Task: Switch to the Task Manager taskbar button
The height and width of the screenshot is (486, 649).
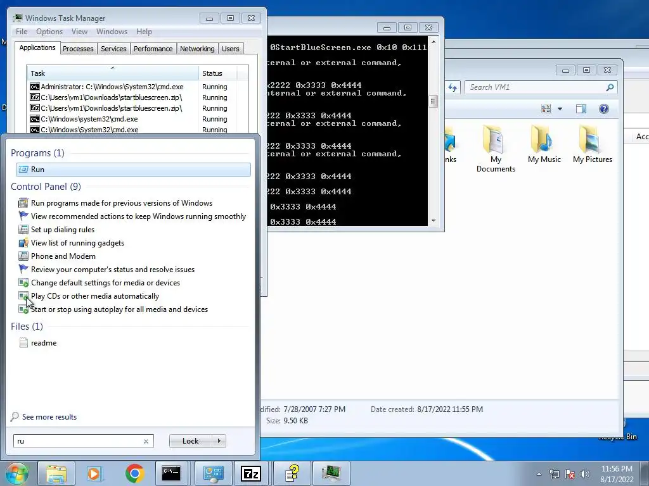Action: click(331, 473)
